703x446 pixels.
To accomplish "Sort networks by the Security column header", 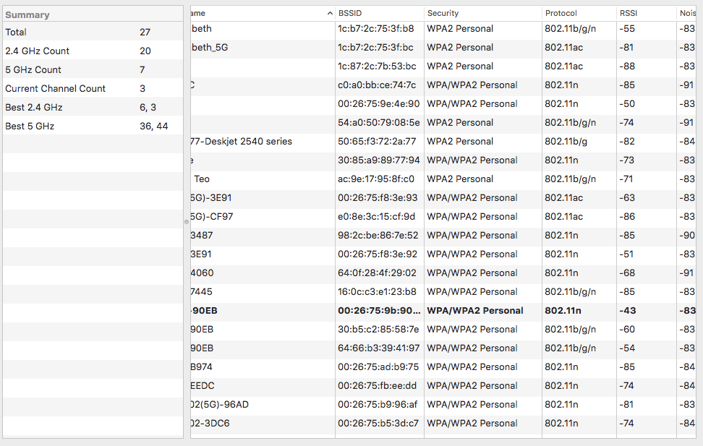I will click(x=482, y=14).
